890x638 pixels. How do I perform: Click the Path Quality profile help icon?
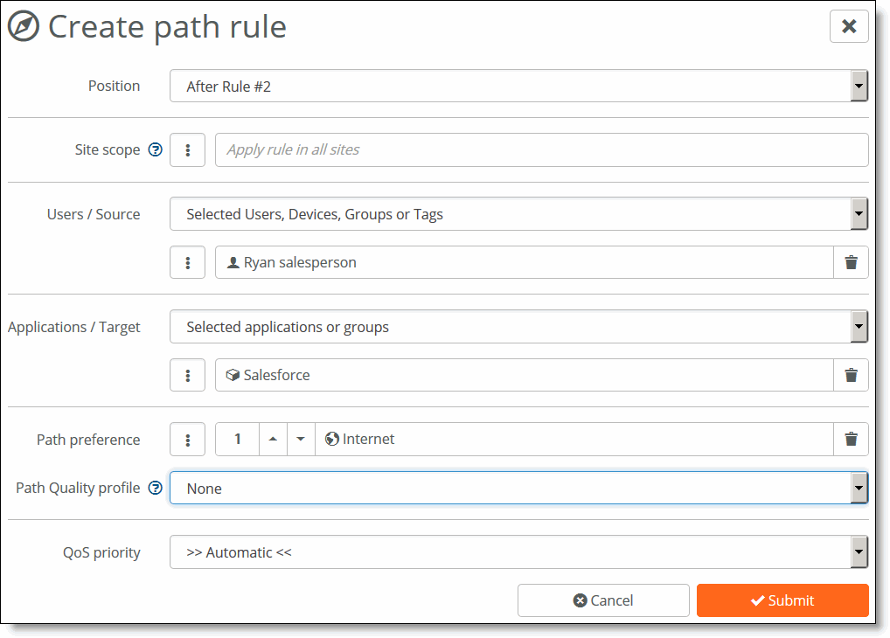pos(155,488)
